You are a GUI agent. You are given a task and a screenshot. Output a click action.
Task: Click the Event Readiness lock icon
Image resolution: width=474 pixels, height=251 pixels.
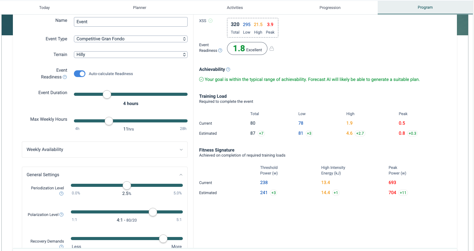[x=272, y=49]
